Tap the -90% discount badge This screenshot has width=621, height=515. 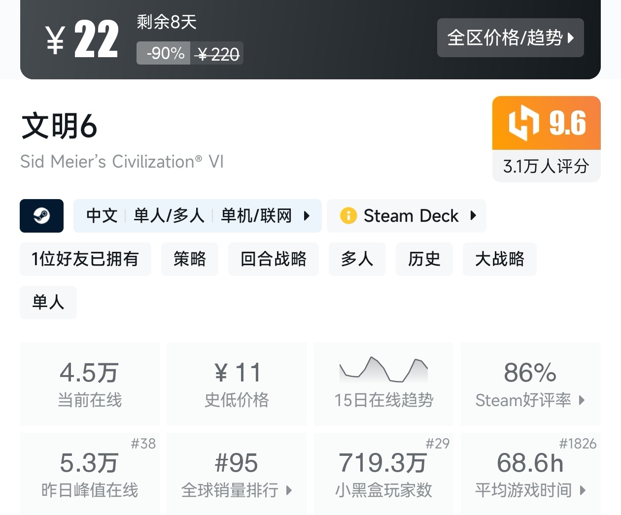click(x=165, y=53)
